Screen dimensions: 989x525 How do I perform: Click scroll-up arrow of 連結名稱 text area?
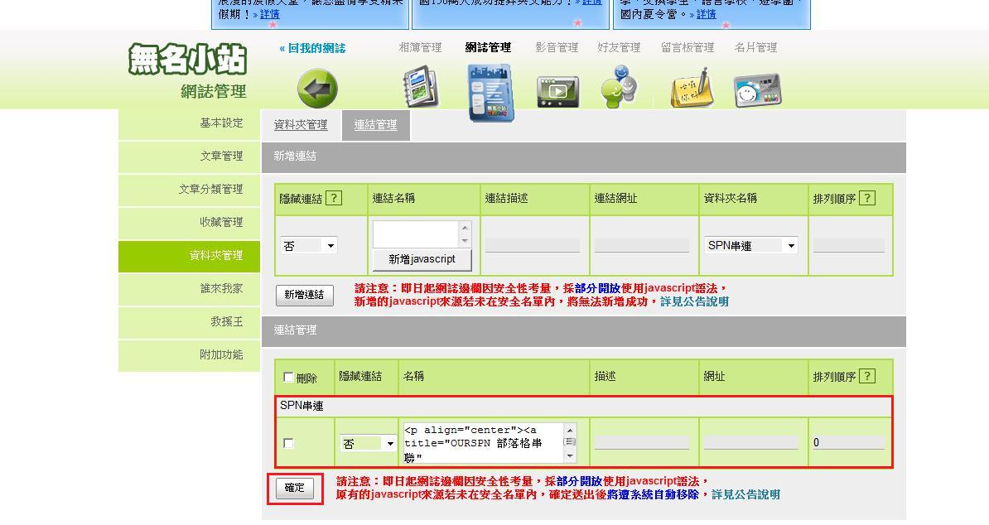point(466,228)
